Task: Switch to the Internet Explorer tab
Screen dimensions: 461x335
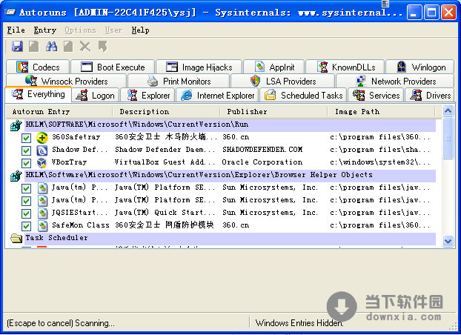Action: [217, 96]
